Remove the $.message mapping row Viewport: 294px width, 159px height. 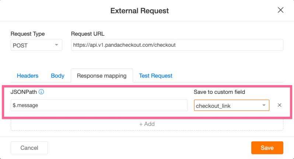279,105
